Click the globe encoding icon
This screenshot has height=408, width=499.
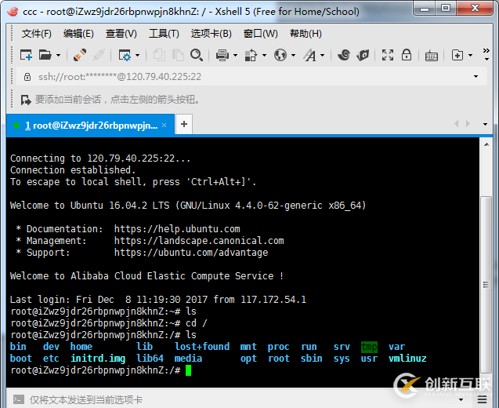pos(280,55)
